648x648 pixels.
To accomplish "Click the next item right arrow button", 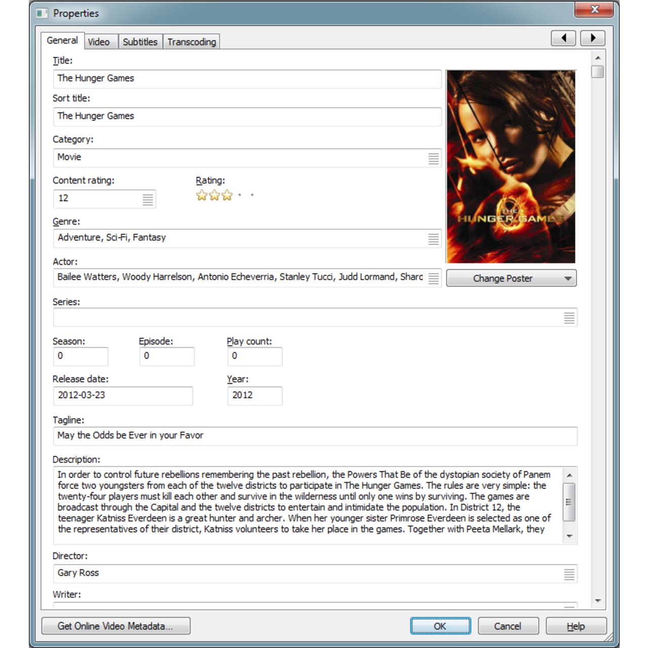I will [x=592, y=38].
